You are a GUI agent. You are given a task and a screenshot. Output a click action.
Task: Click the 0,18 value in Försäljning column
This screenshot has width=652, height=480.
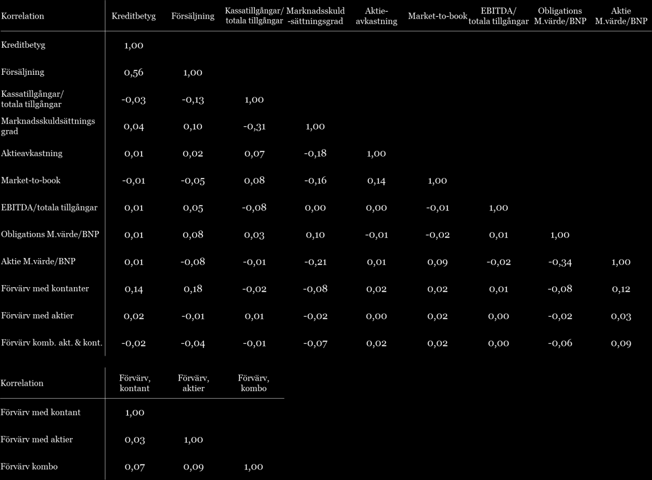[x=193, y=289]
